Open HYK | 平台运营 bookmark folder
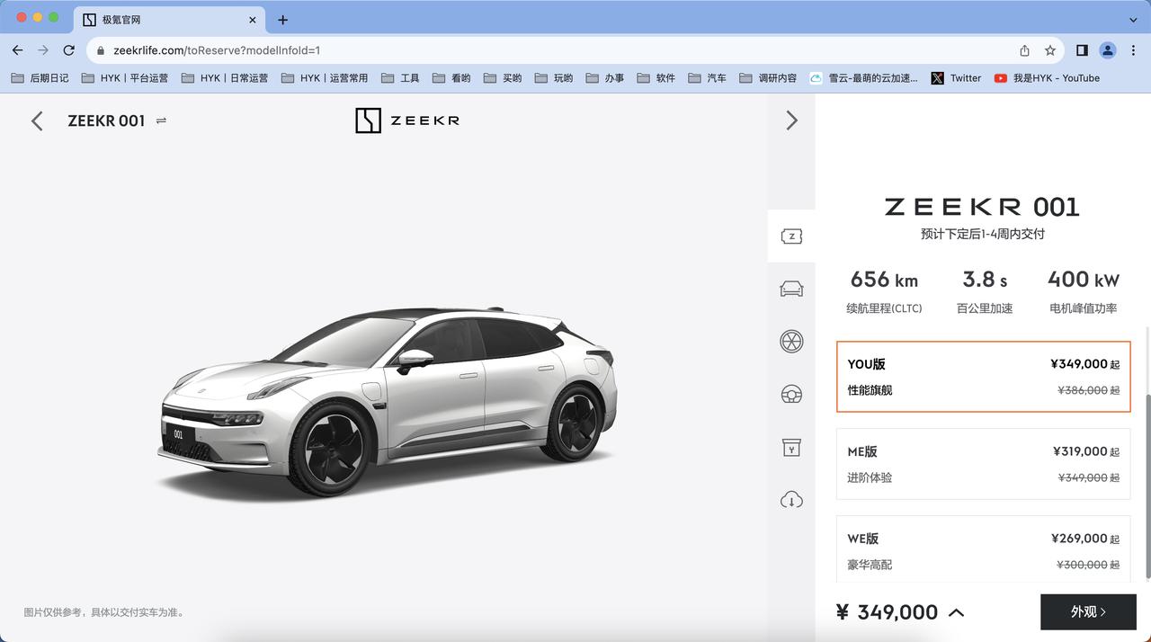The width and height of the screenshot is (1151, 642). coord(125,78)
